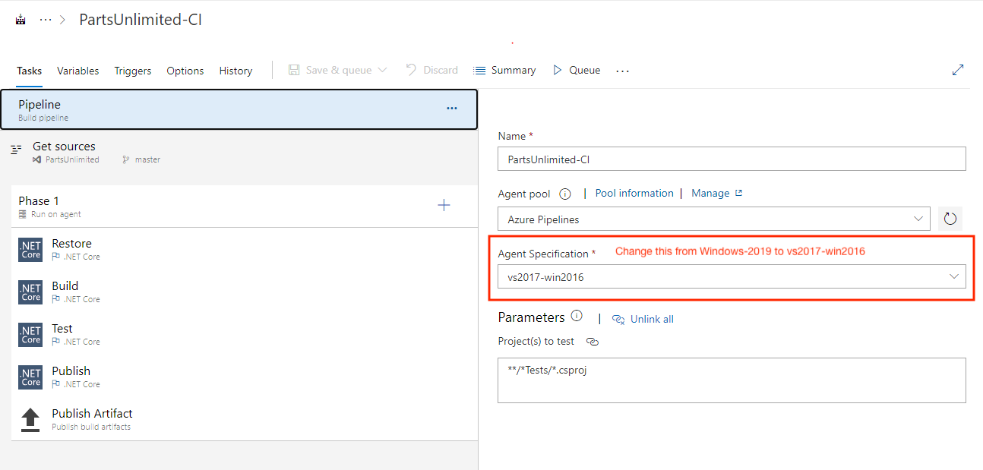983x470 pixels.
Task: Open the Pipeline ellipsis menu
Action: 452,108
